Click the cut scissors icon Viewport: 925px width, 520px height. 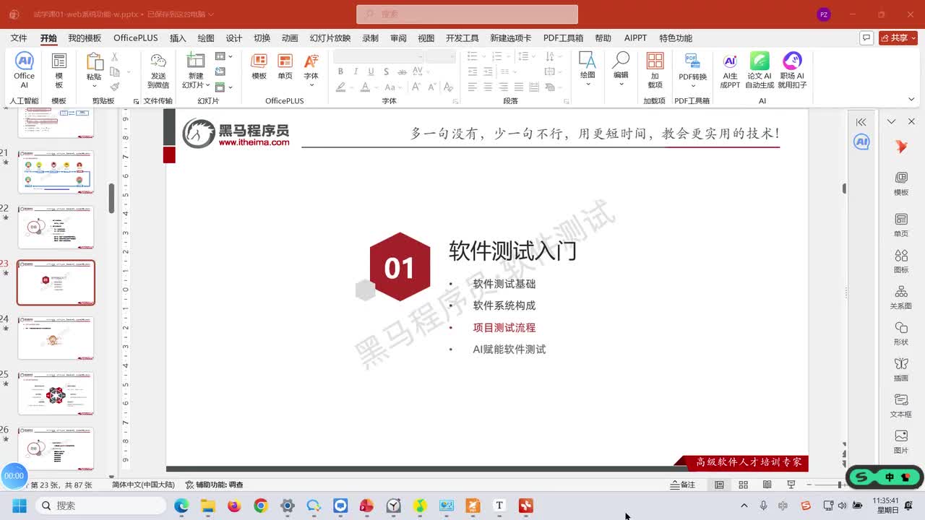[114, 57]
